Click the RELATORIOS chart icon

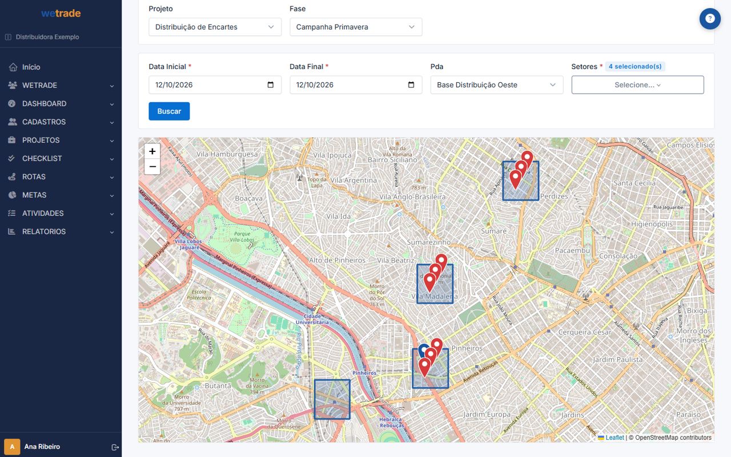(13, 231)
